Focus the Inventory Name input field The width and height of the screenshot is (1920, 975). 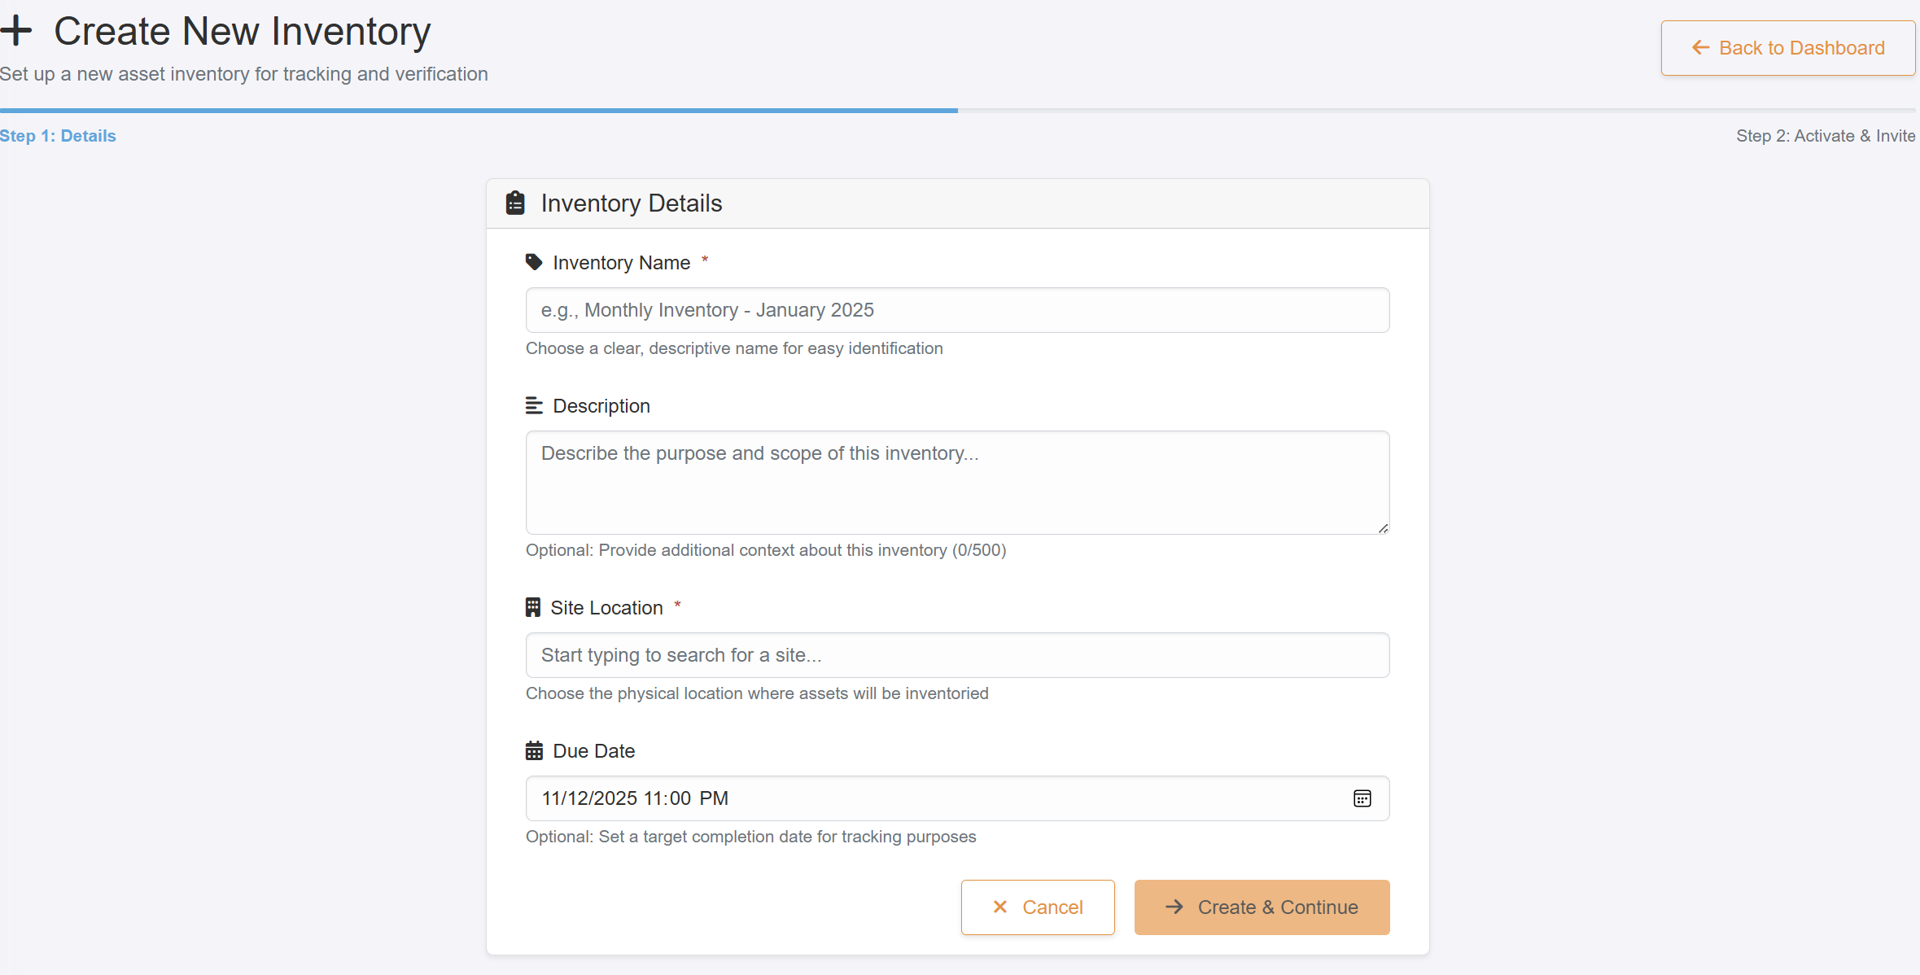957,310
